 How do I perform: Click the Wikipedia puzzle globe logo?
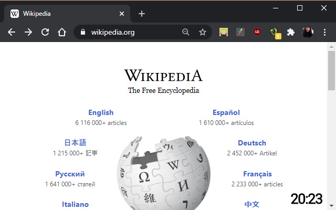point(163,173)
